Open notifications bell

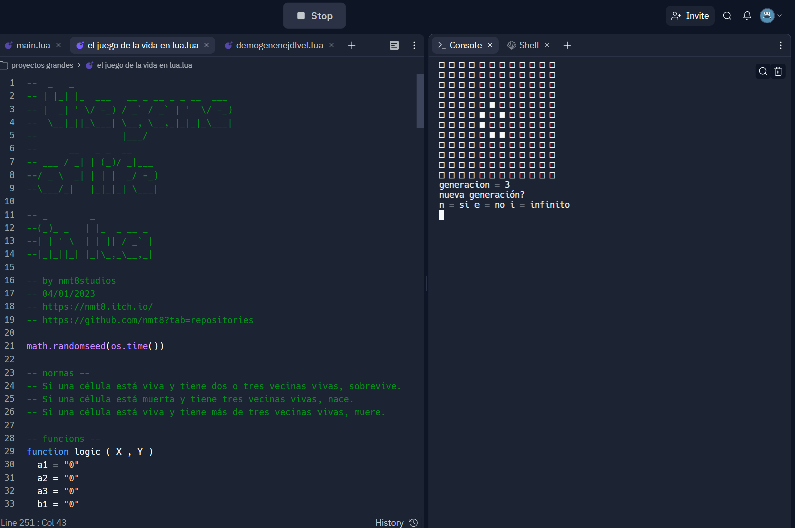(747, 16)
